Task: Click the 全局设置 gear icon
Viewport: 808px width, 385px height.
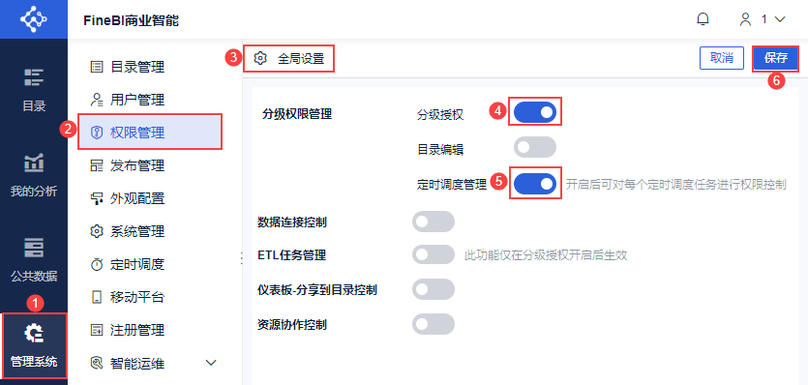Action: 260,58
